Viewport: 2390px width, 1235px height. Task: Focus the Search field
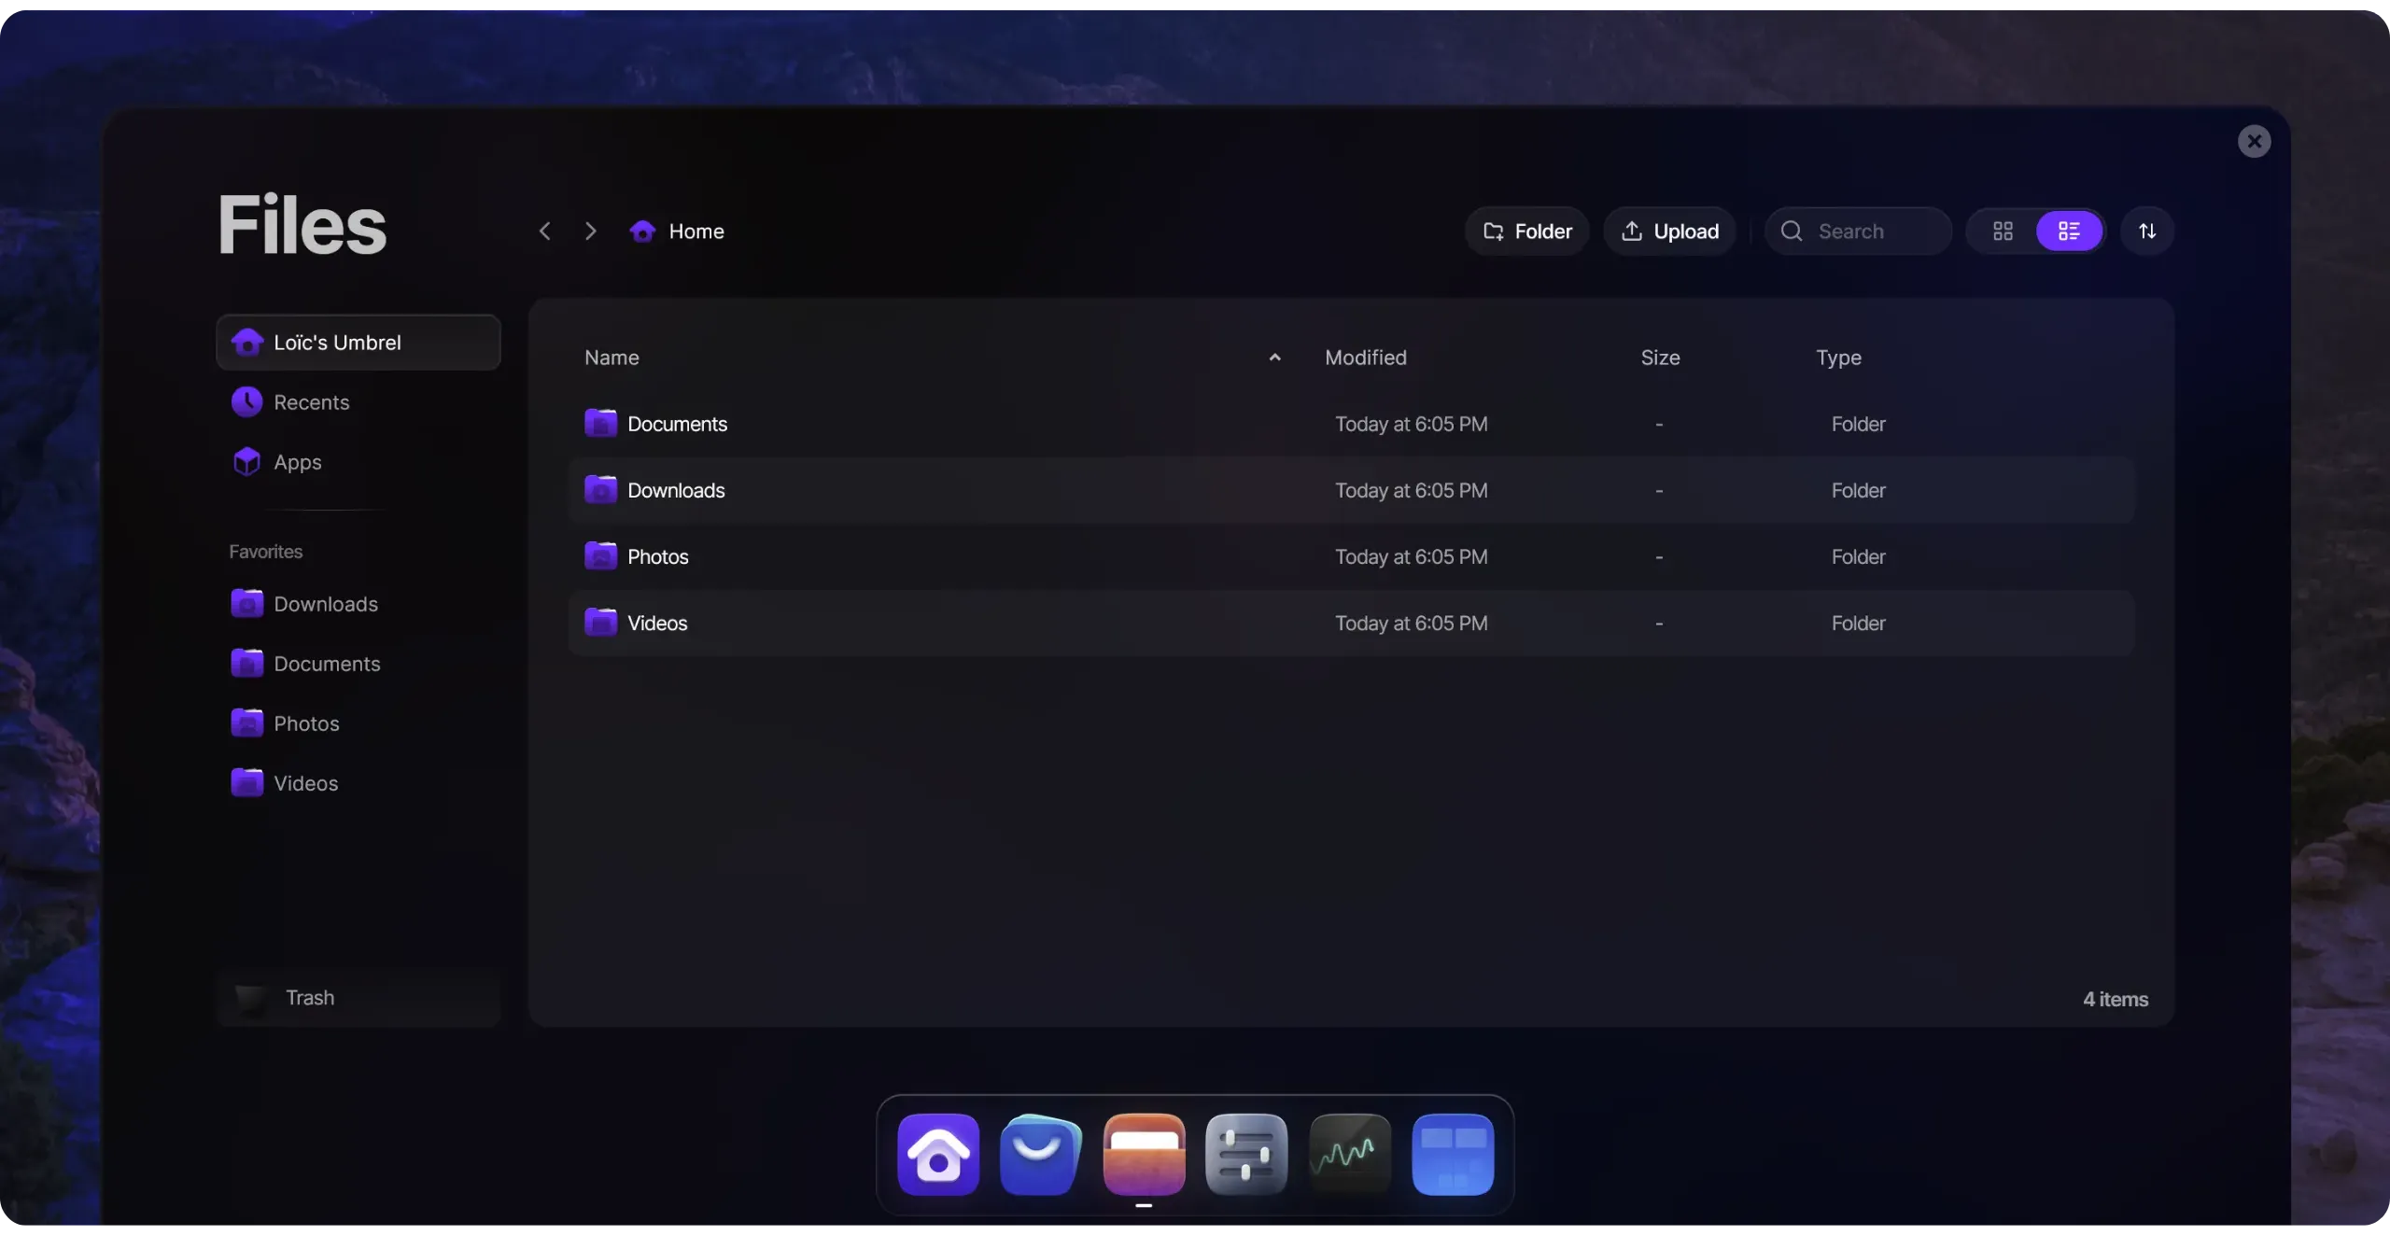[x=1858, y=231]
